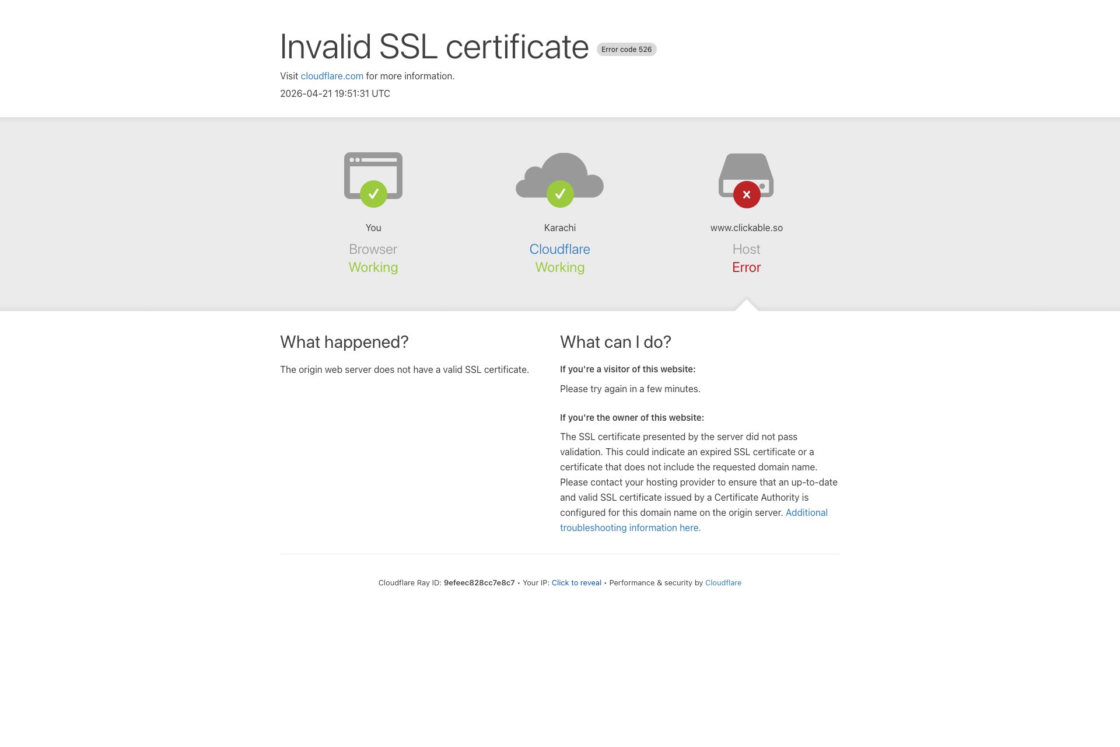
Task: Click the www.clickable.so domain label
Action: [747, 228]
